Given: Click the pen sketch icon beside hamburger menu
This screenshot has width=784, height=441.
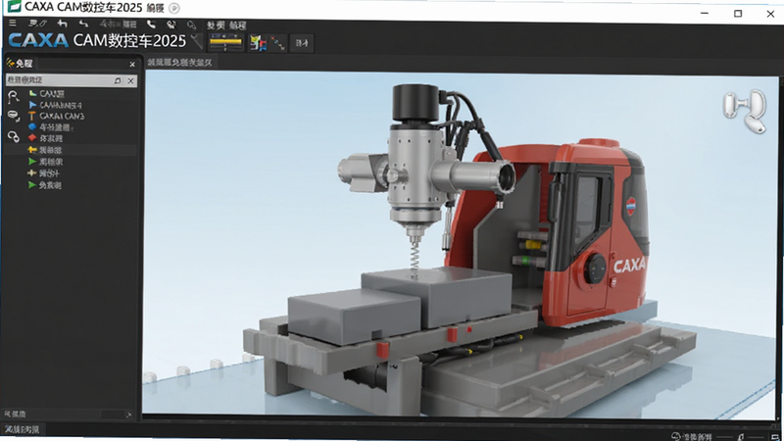Looking at the screenshot, I should (x=37, y=23).
